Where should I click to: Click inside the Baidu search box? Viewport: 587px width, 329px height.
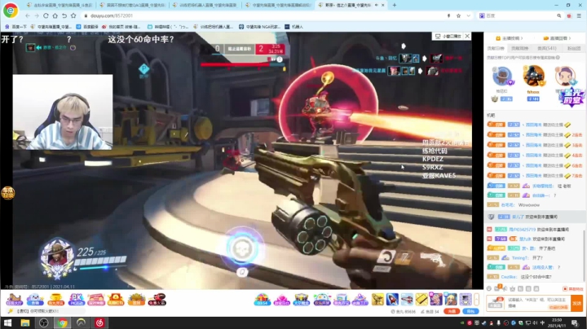(520, 15)
